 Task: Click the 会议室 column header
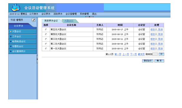pos(142,25)
